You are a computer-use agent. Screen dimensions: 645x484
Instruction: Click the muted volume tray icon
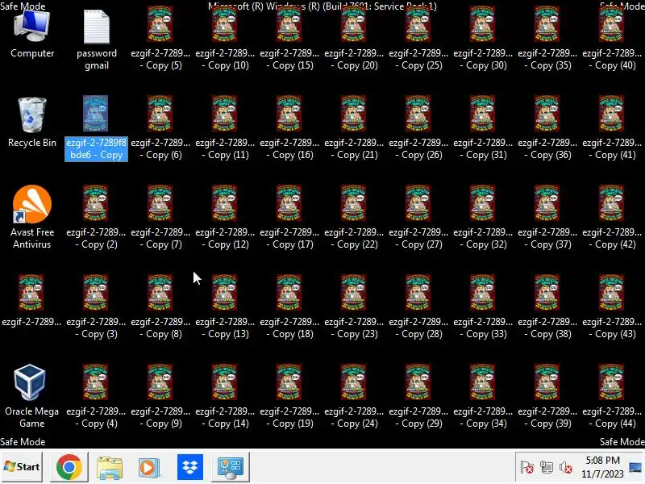click(x=566, y=467)
